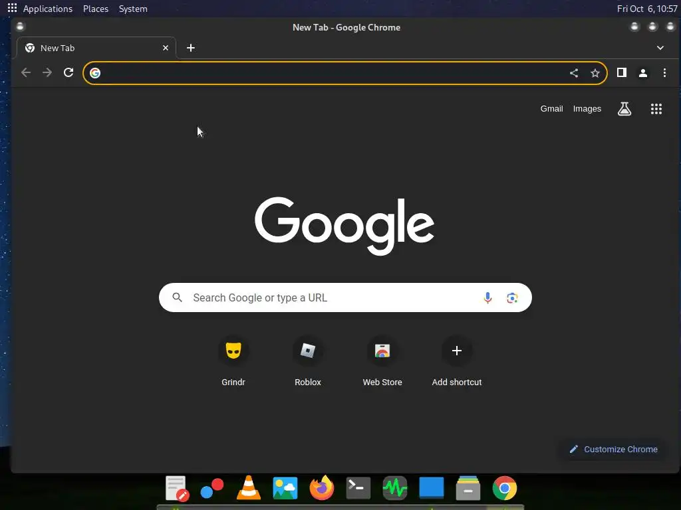Screen dimensions: 681x510
Task: Click the Chrome icon in dock
Action: pyautogui.click(x=505, y=488)
